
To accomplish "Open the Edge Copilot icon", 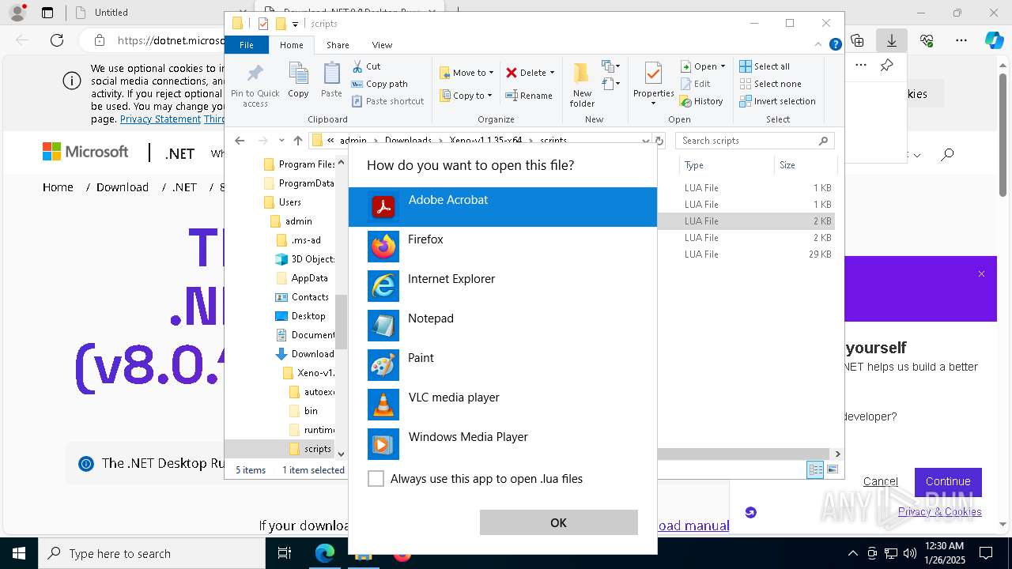I will (x=994, y=40).
